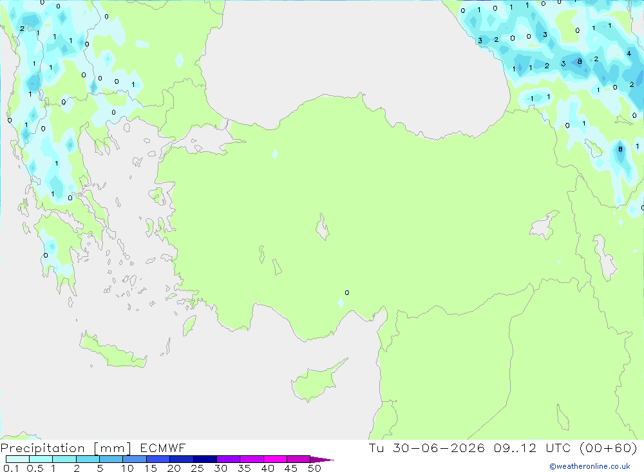Click the legend label '0.1'
644x472 pixels.
pyautogui.click(x=11, y=468)
